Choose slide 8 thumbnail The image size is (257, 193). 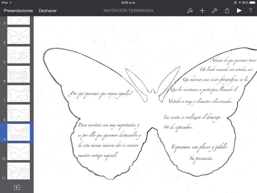click(19, 113)
